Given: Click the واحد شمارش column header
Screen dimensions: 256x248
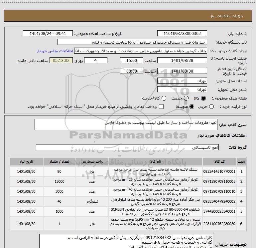Looking at the screenshot, I should click(x=92, y=161).
